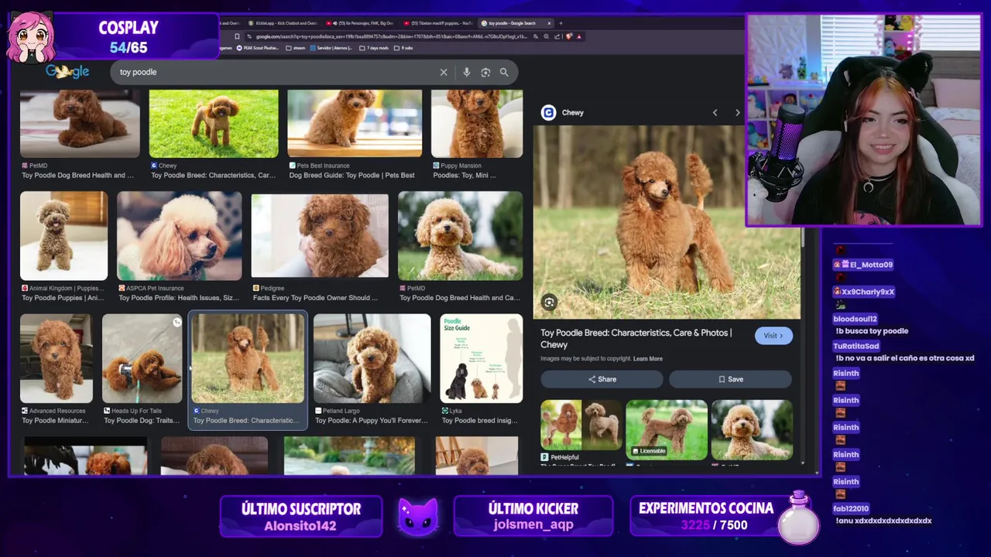Switch to the Tibetan mastiff puppies YouTube tab
Screen dimensions: 991x557
(437, 23)
